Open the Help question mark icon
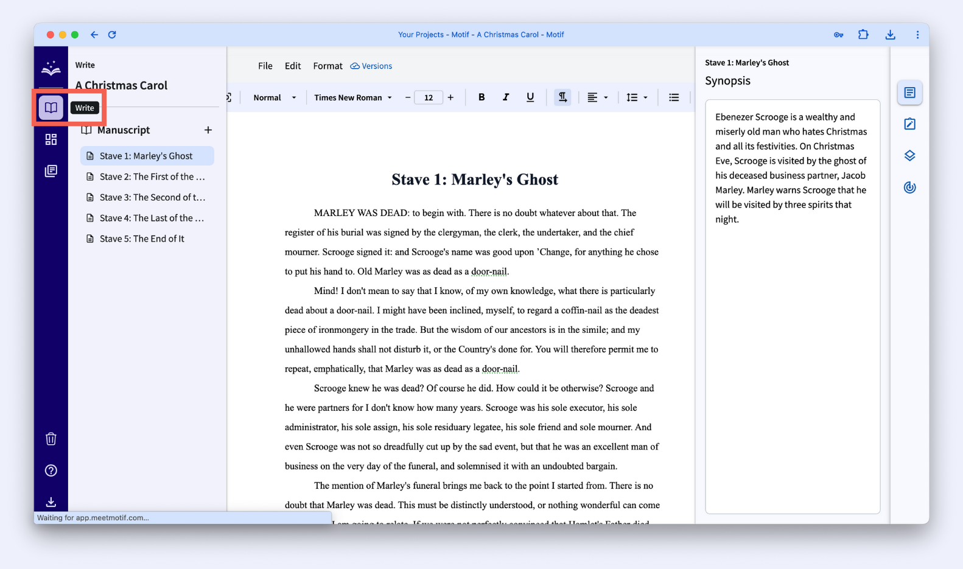This screenshot has height=569, width=963. point(51,470)
